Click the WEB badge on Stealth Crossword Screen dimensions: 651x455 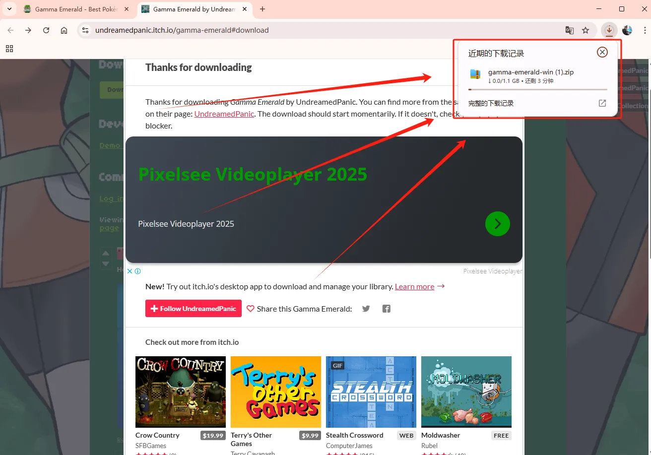[x=406, y=436]
